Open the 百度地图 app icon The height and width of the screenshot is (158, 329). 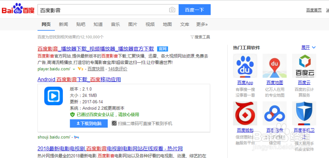tap(275, 66)
